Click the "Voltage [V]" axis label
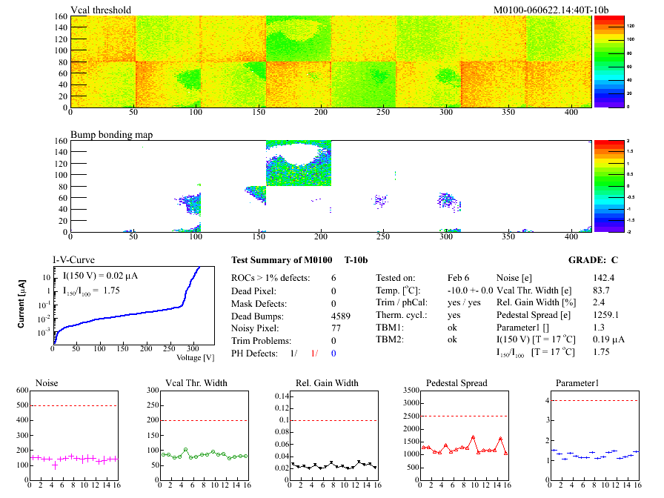 tap(196, 357)
